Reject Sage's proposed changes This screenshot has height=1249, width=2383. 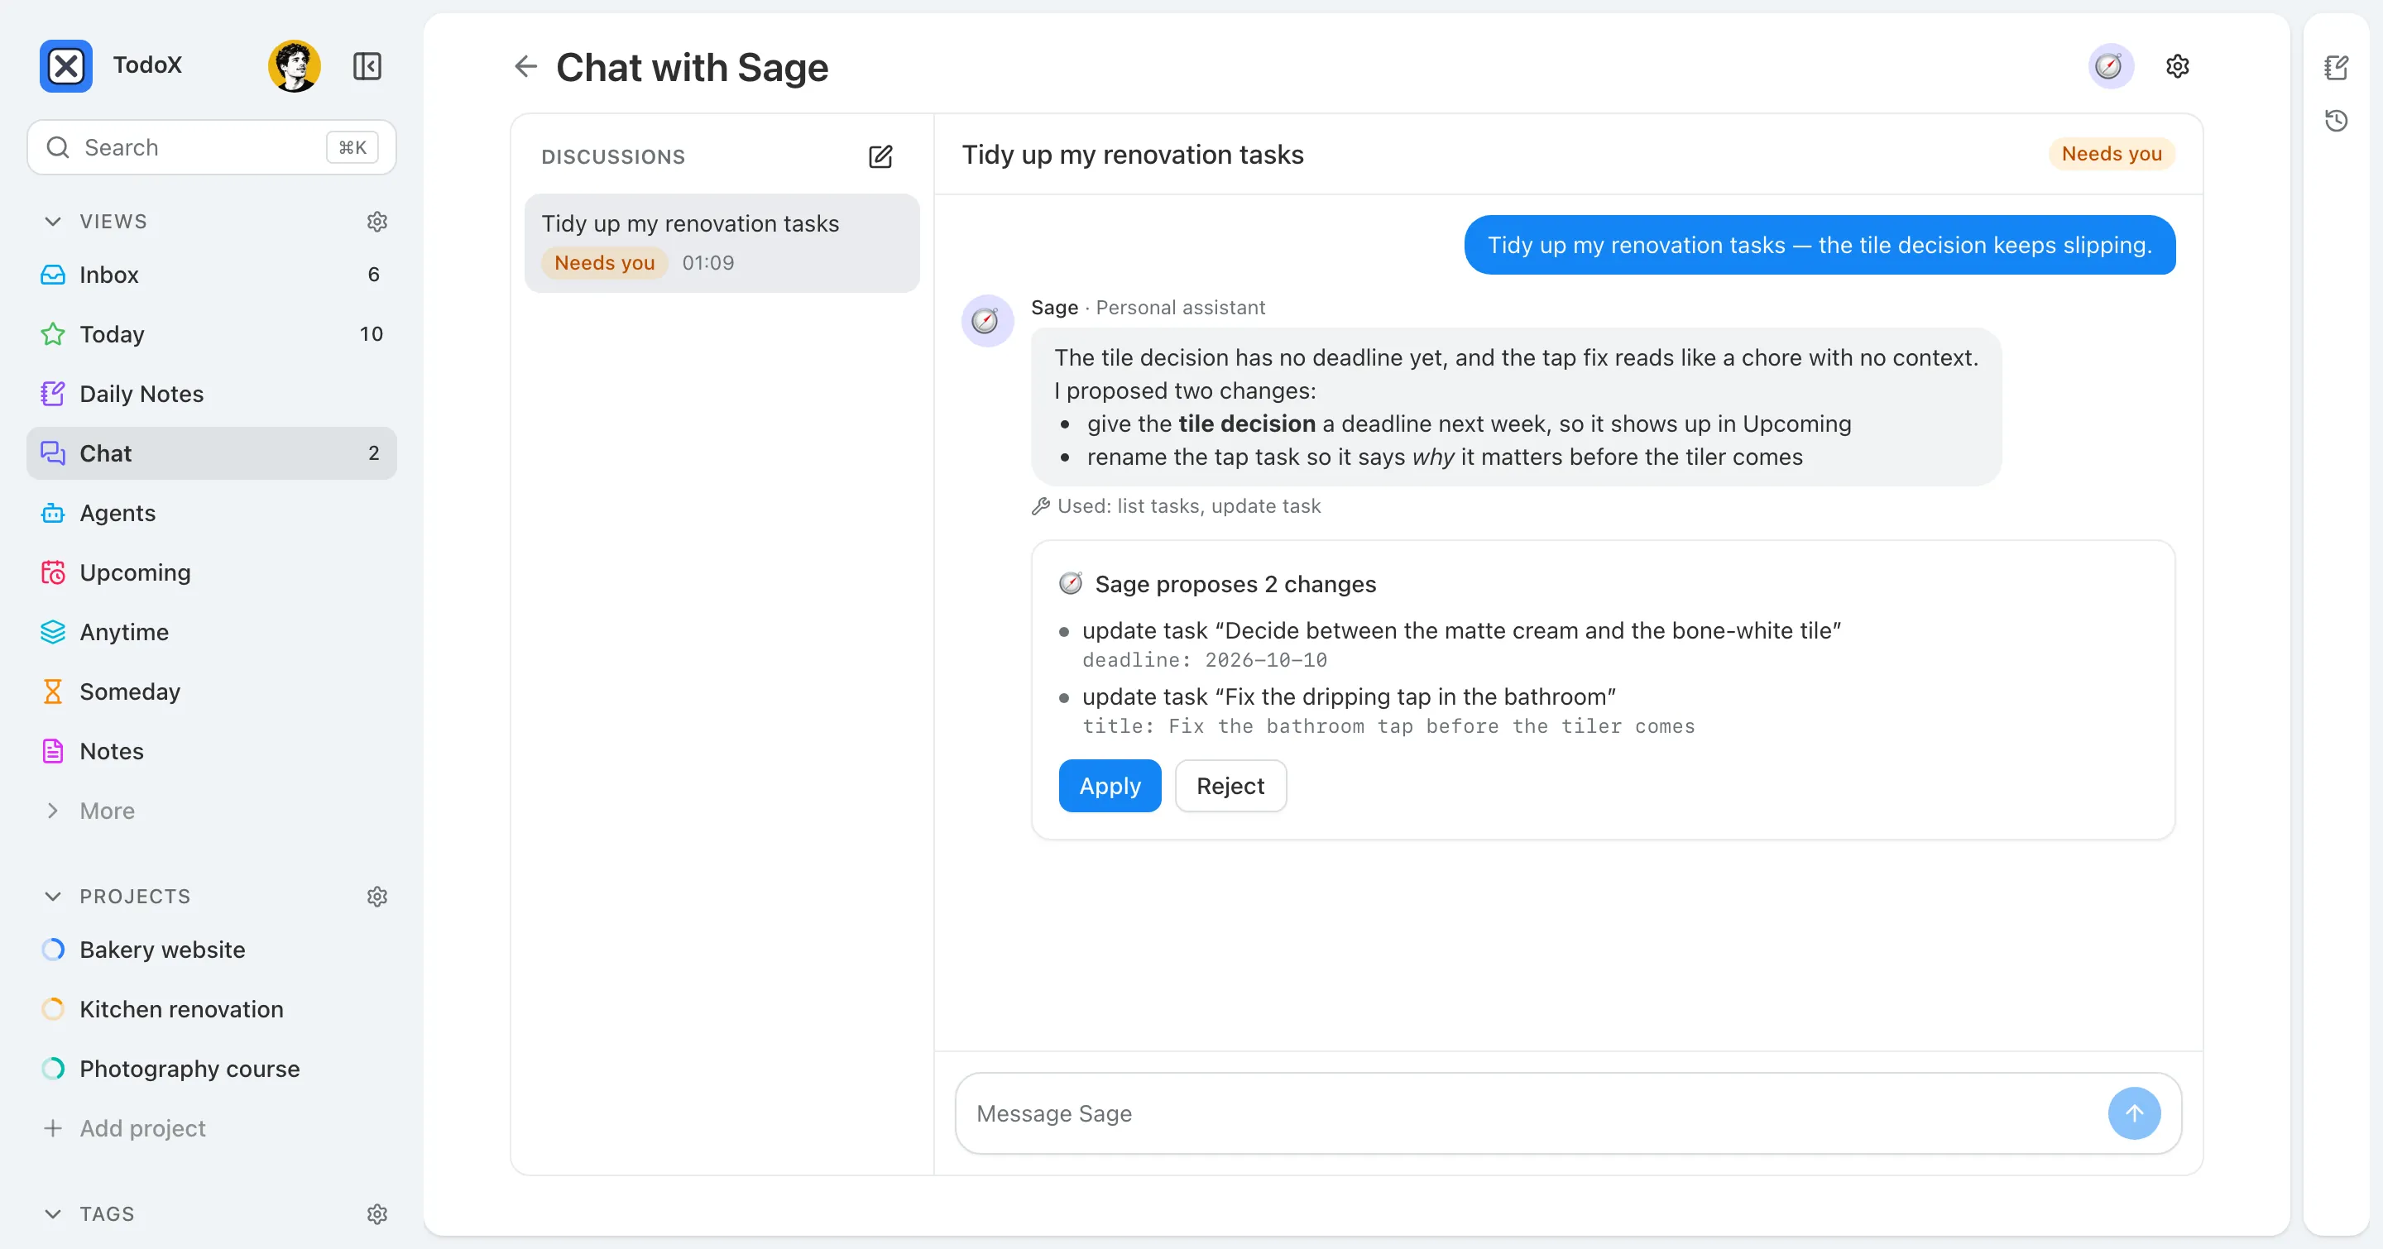pos(1230,786)
